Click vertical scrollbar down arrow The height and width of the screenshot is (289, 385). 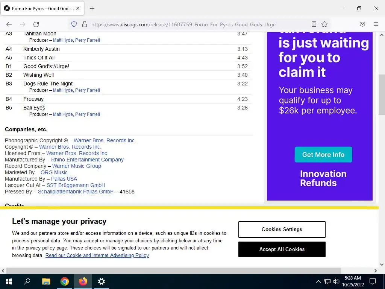pos(382,265)
